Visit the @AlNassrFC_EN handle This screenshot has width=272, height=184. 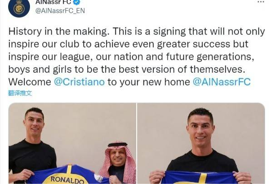point(60,11)
